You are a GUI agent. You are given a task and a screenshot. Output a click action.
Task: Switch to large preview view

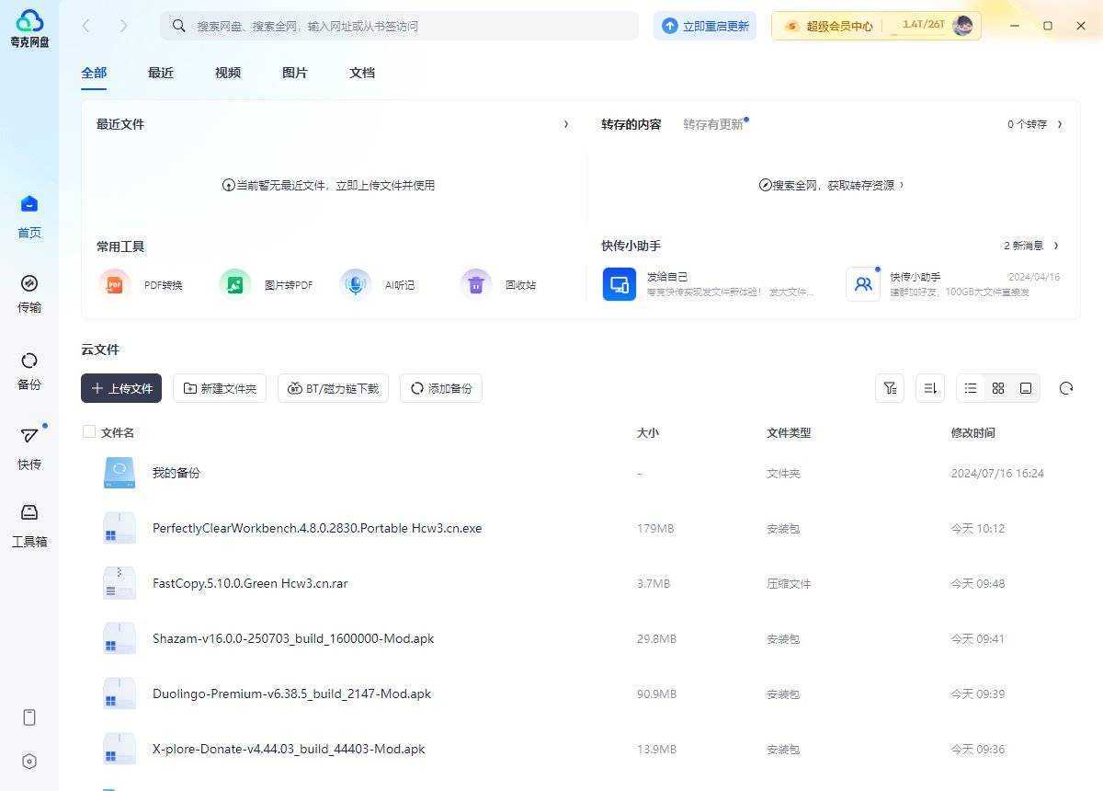point(1026,388)
